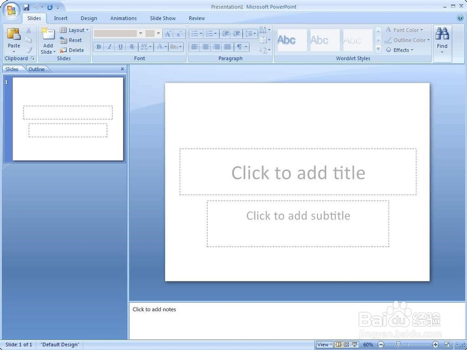467x350 pixels.
Task: Click the columns icon in Paragraph group
Action: pos(264,30)
